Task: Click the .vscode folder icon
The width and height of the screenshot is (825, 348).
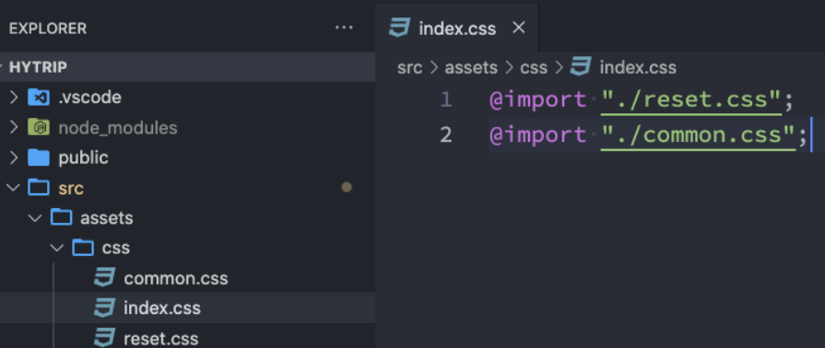Action: click(x=39, y=98)
